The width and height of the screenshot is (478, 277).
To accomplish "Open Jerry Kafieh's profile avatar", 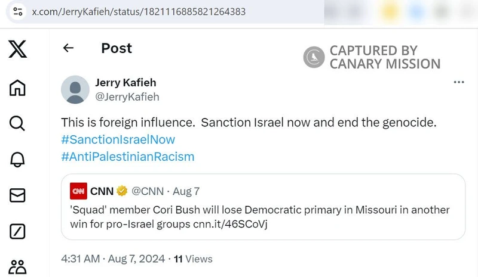I will (x=76, y=89).
